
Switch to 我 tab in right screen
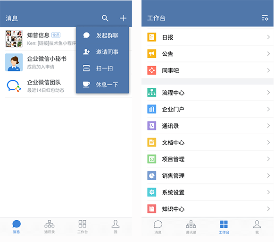257,227
